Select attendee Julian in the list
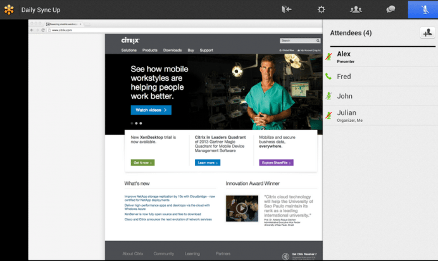Image resolution: width=438 pixels, height=261 pixels. (x=380, y=116)
